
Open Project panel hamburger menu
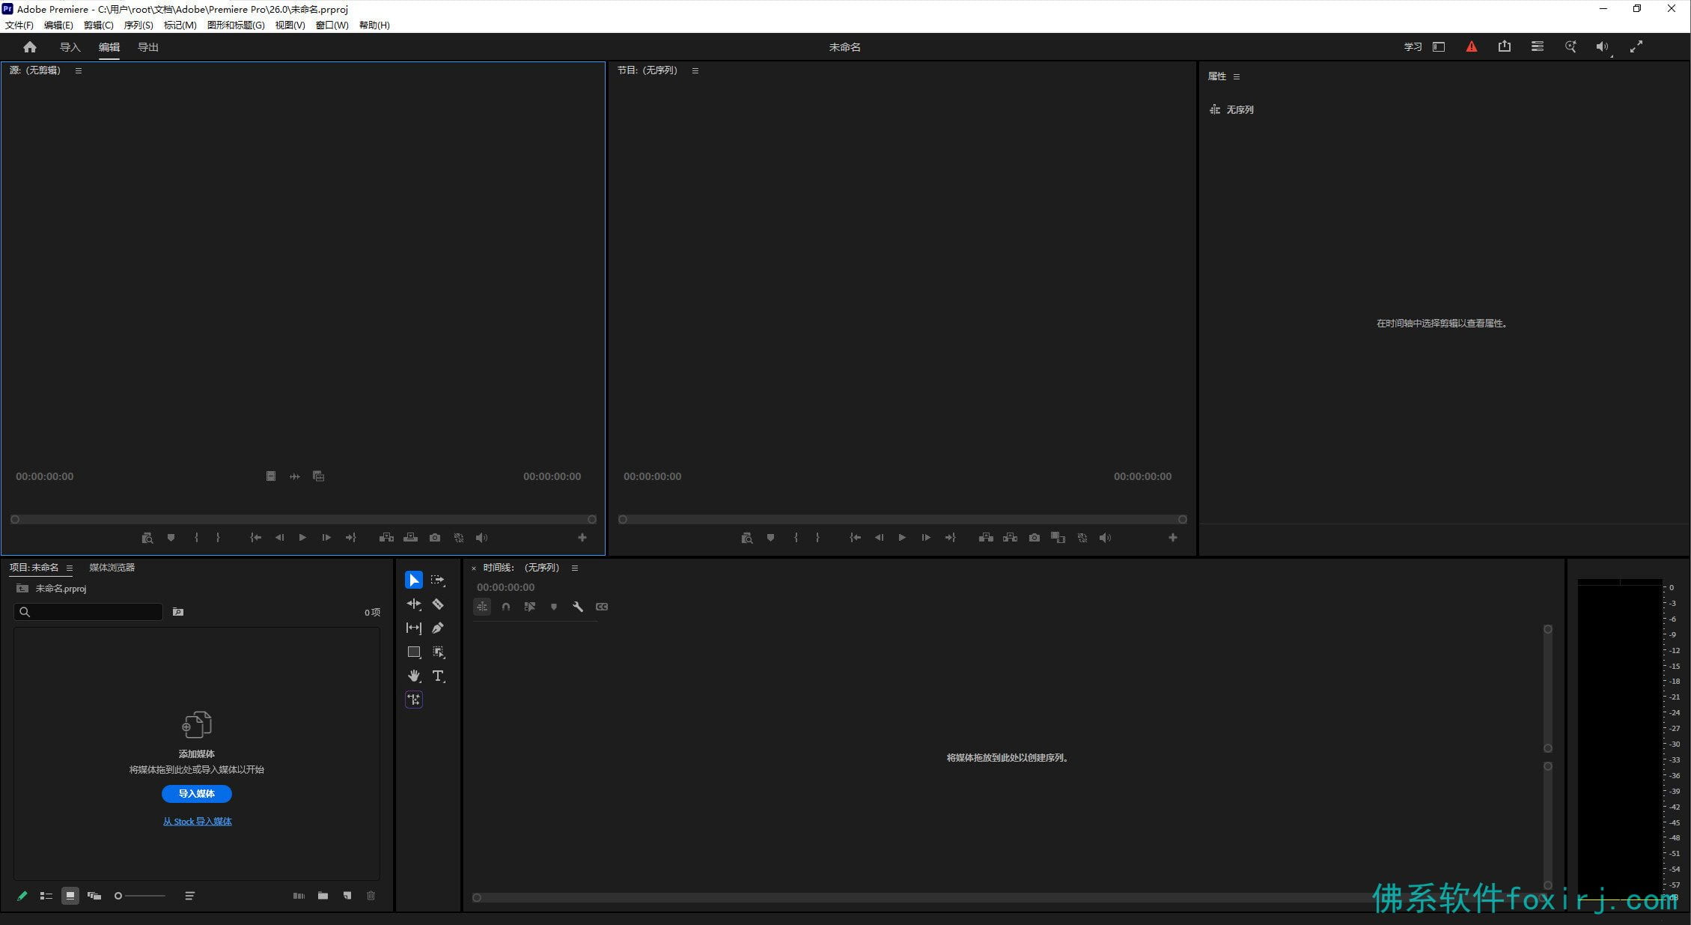coord(69,568)
